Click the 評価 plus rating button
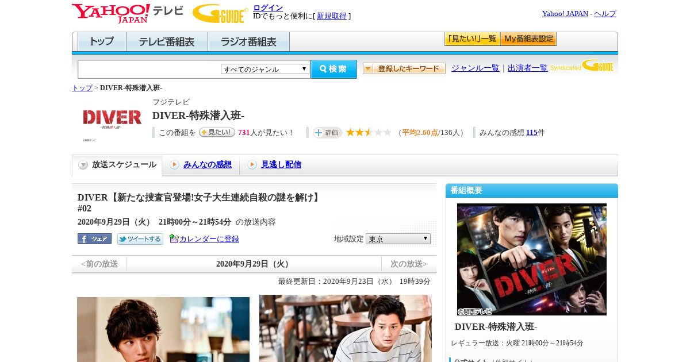 tap(327, 133)
